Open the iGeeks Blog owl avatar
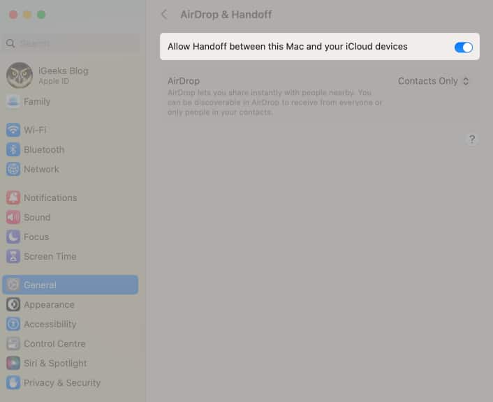This screenshot has width=493, height=402. [x=20, y=75]
